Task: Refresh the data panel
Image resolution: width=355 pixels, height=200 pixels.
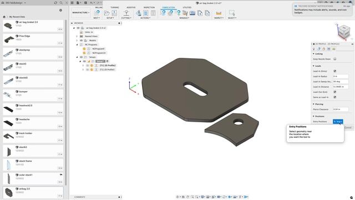Action: coord(55,3)
